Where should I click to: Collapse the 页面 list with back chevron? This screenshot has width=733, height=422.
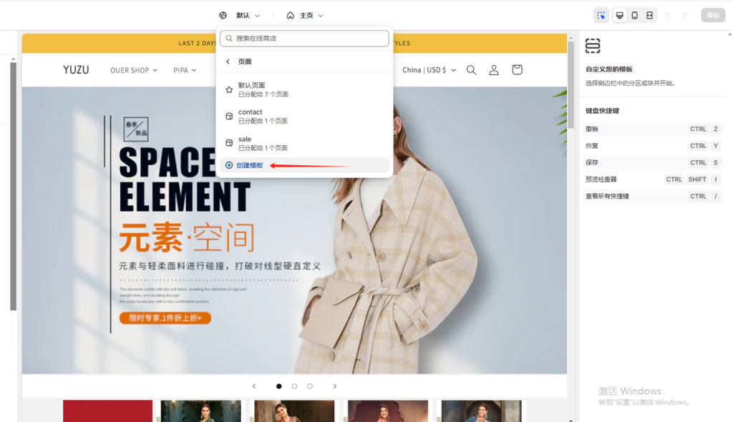click(228, 61)
